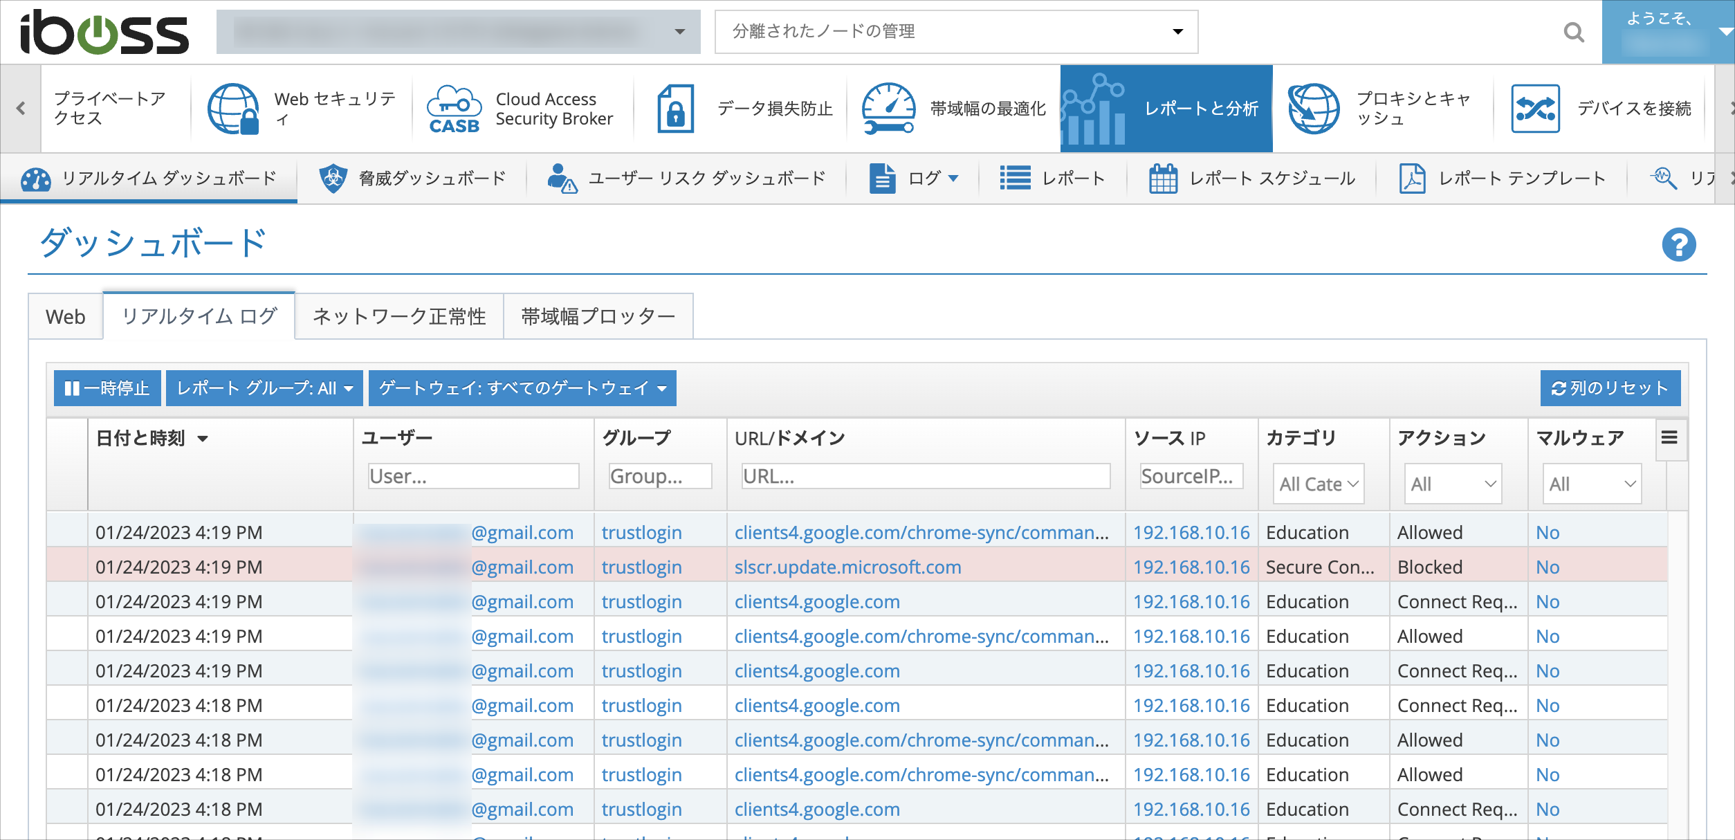1735x840 pixels.
Task: Expand レポート グループ: All dropdown
Action: point(265,388)
